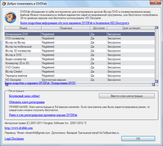Screen dimensions: 163x146
Task: Select the Копирование DVD row
Action: coord(23,34)
